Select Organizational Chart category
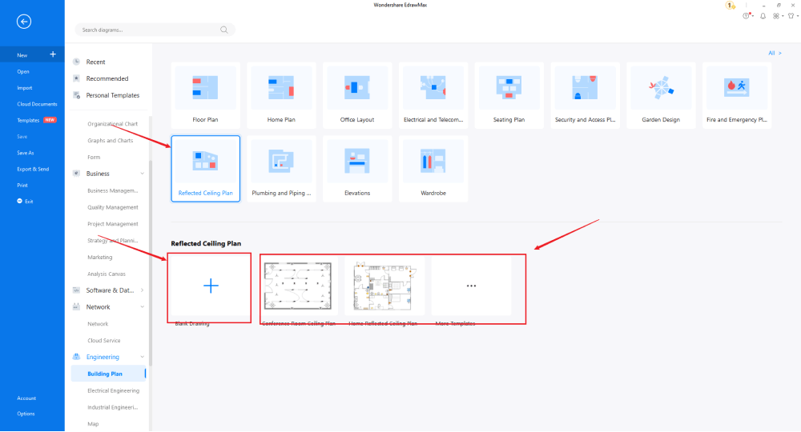Image resolution: width=801 pixels, height=432 pixels. click(112, 124)
